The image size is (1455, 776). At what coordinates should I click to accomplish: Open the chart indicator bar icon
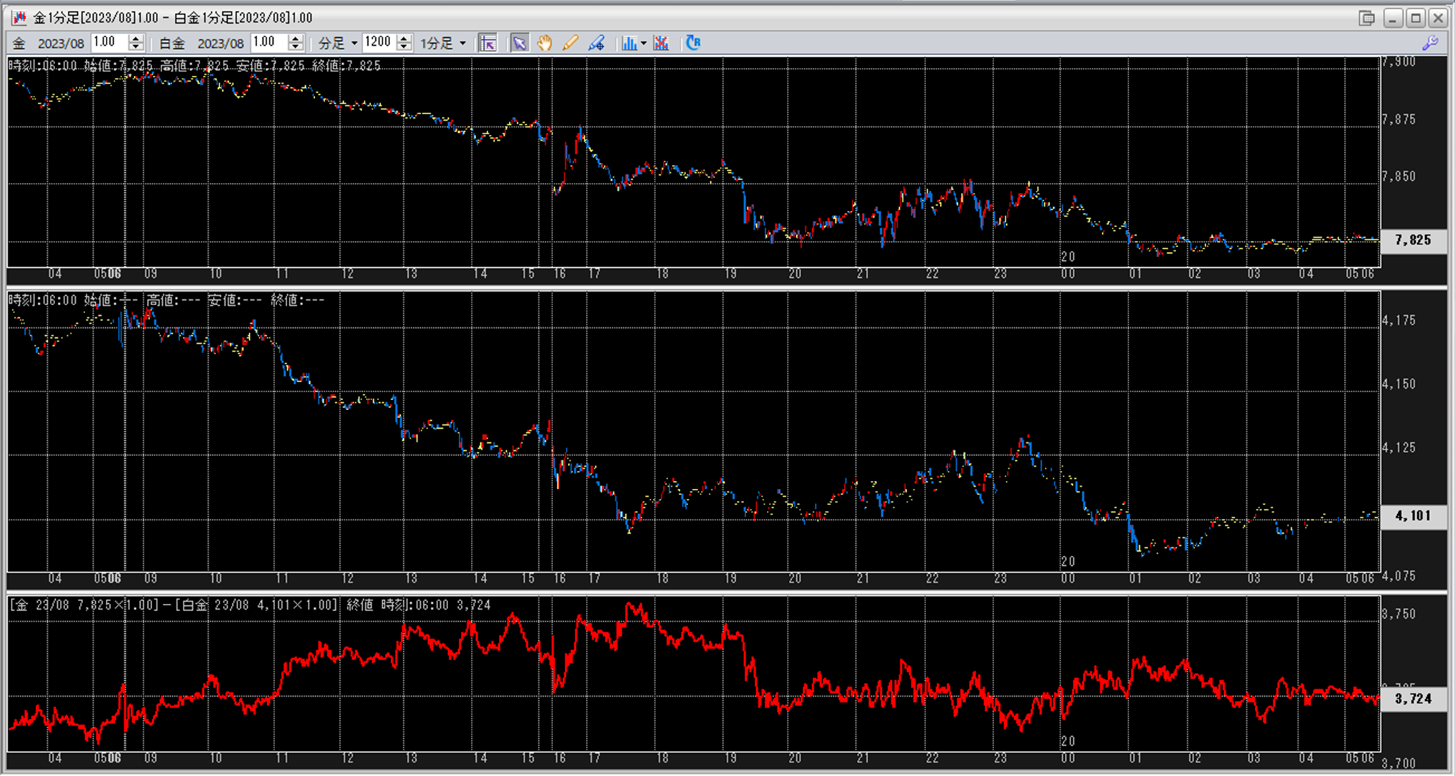tap(629, 43)
